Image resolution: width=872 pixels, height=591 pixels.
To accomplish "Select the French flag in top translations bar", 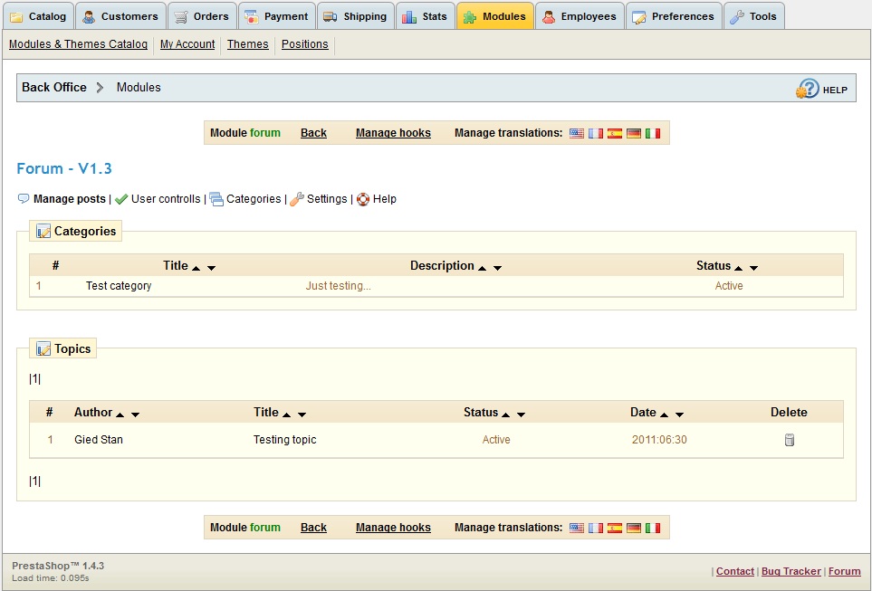I will click(x=596, y=133).
